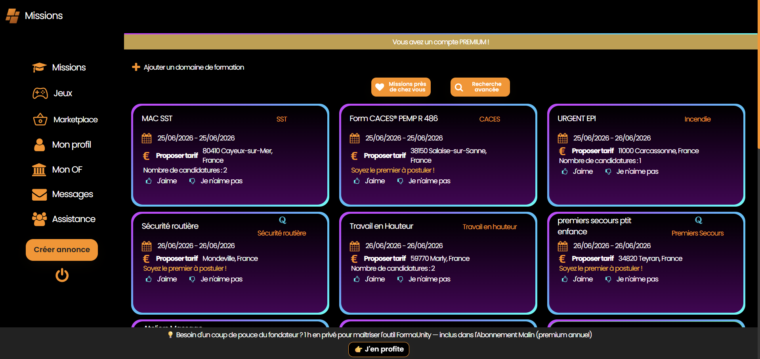Viewport: 760px width, 359px height.
Task: Click the calendar icon on premiers secours card
Action: pyautogui.click(x=563, y=246)
